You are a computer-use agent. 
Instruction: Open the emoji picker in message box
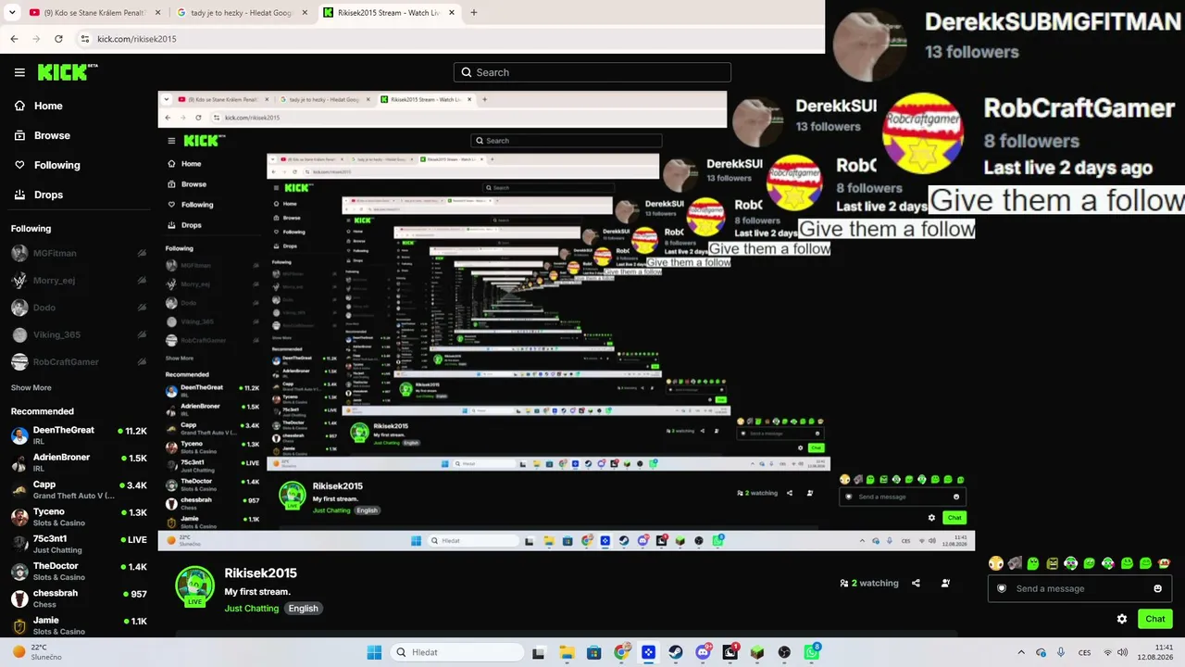pos(1157,588)
